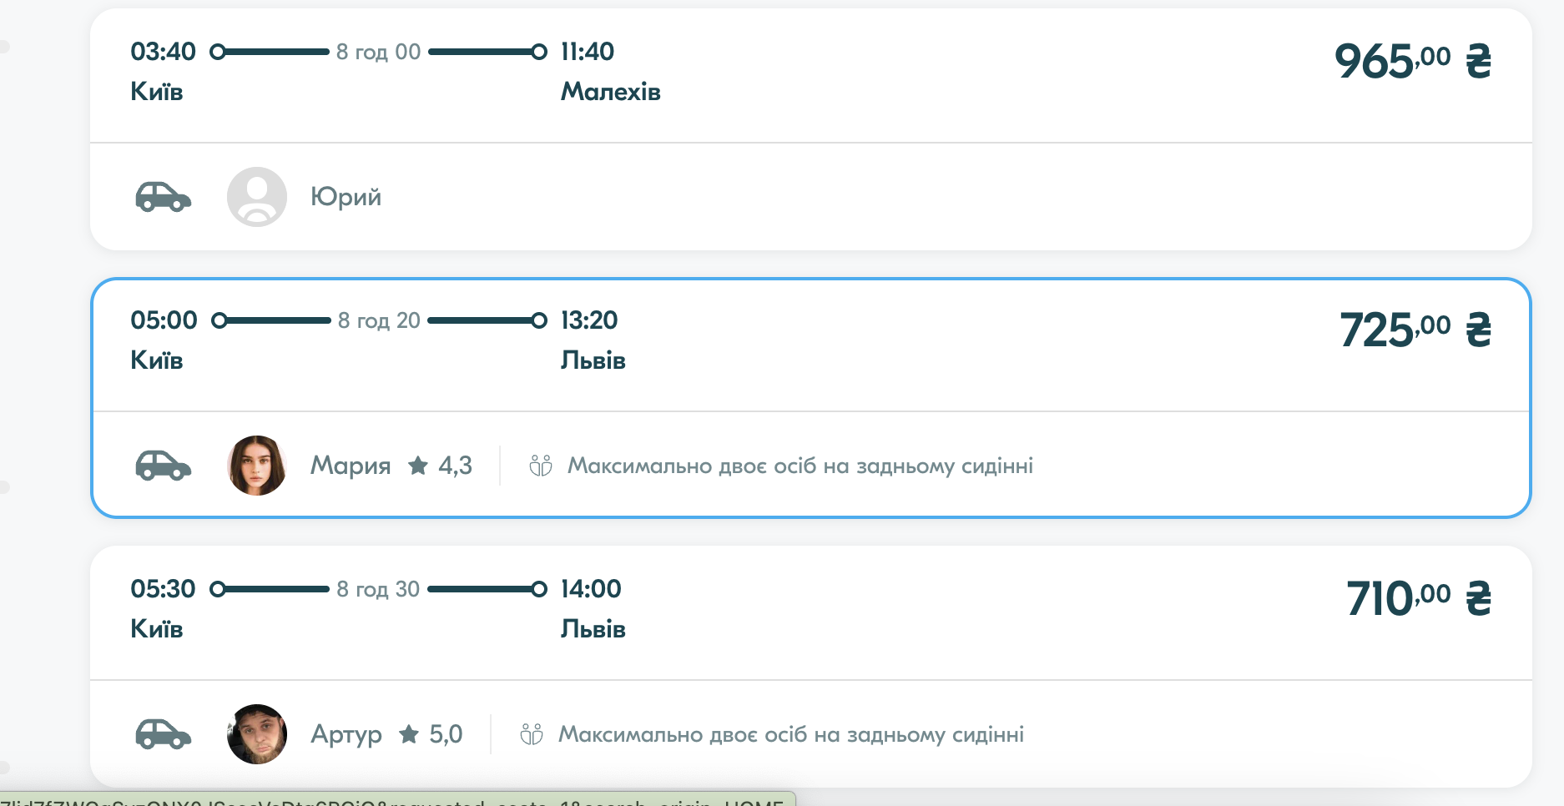Open driver name Юрий

pyautogui.click(x=346, y=197)
